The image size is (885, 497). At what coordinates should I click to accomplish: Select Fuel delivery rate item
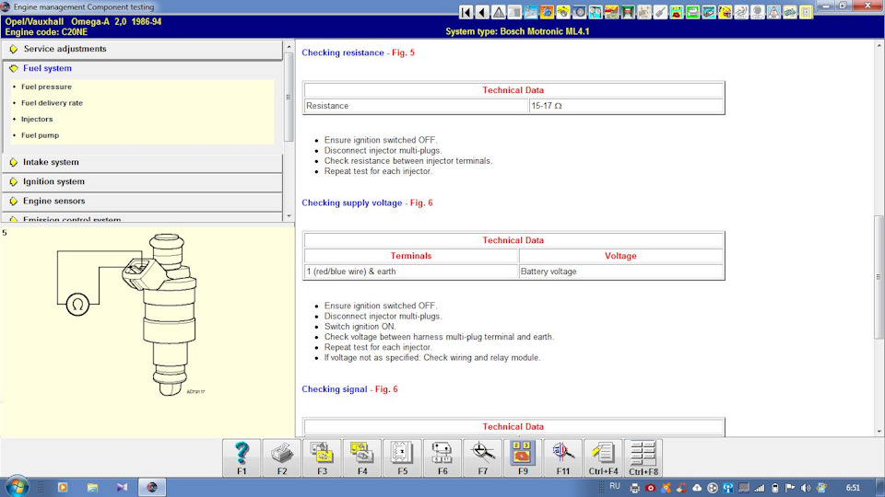pos(52,103)
